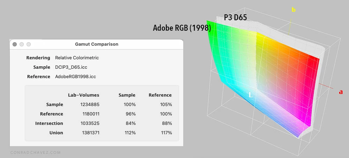Image resolution: width=349 pixels, height=158 pixels.
Task: Close the Gamut Comparison window
Action: [x=15, y=44]
